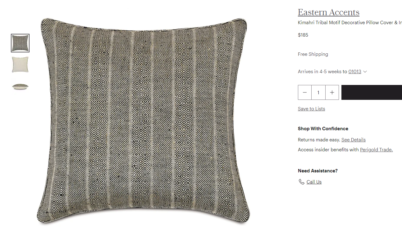Click the Free Shipping label
This screenshot has width=402, height=231.
point(313,54)
